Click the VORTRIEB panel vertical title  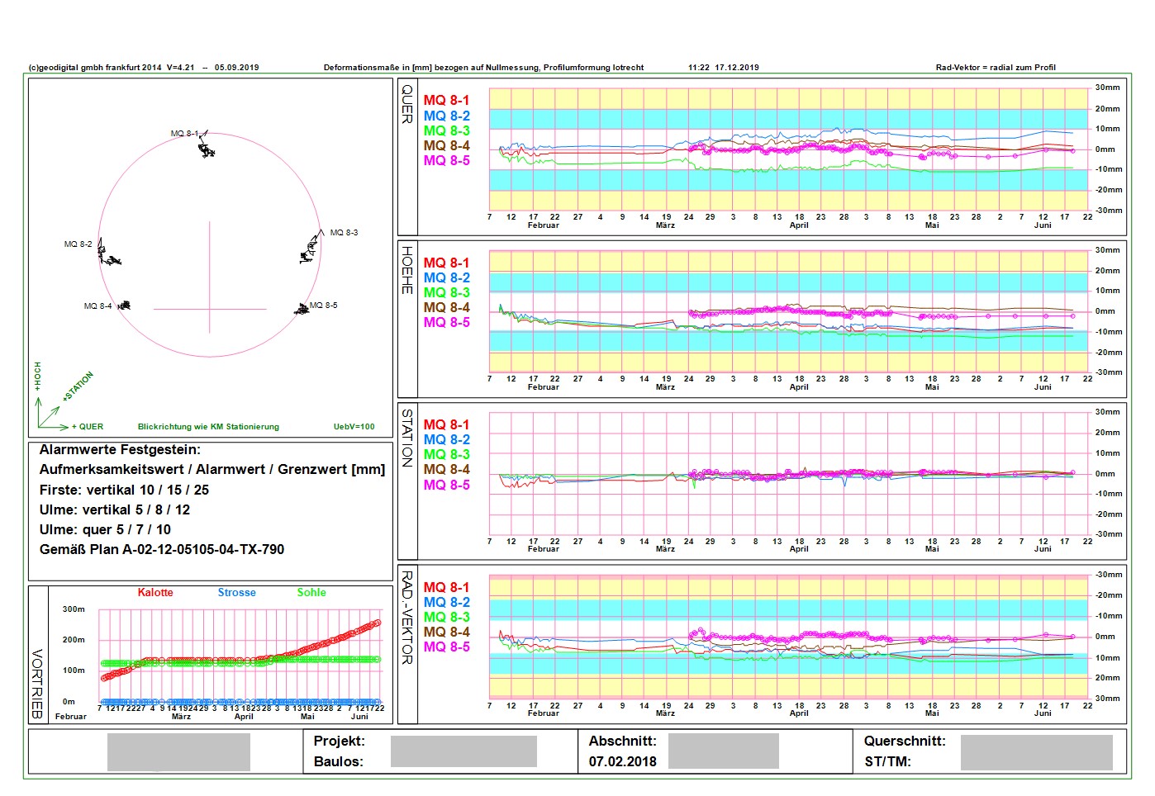click(x=37, y=683)
